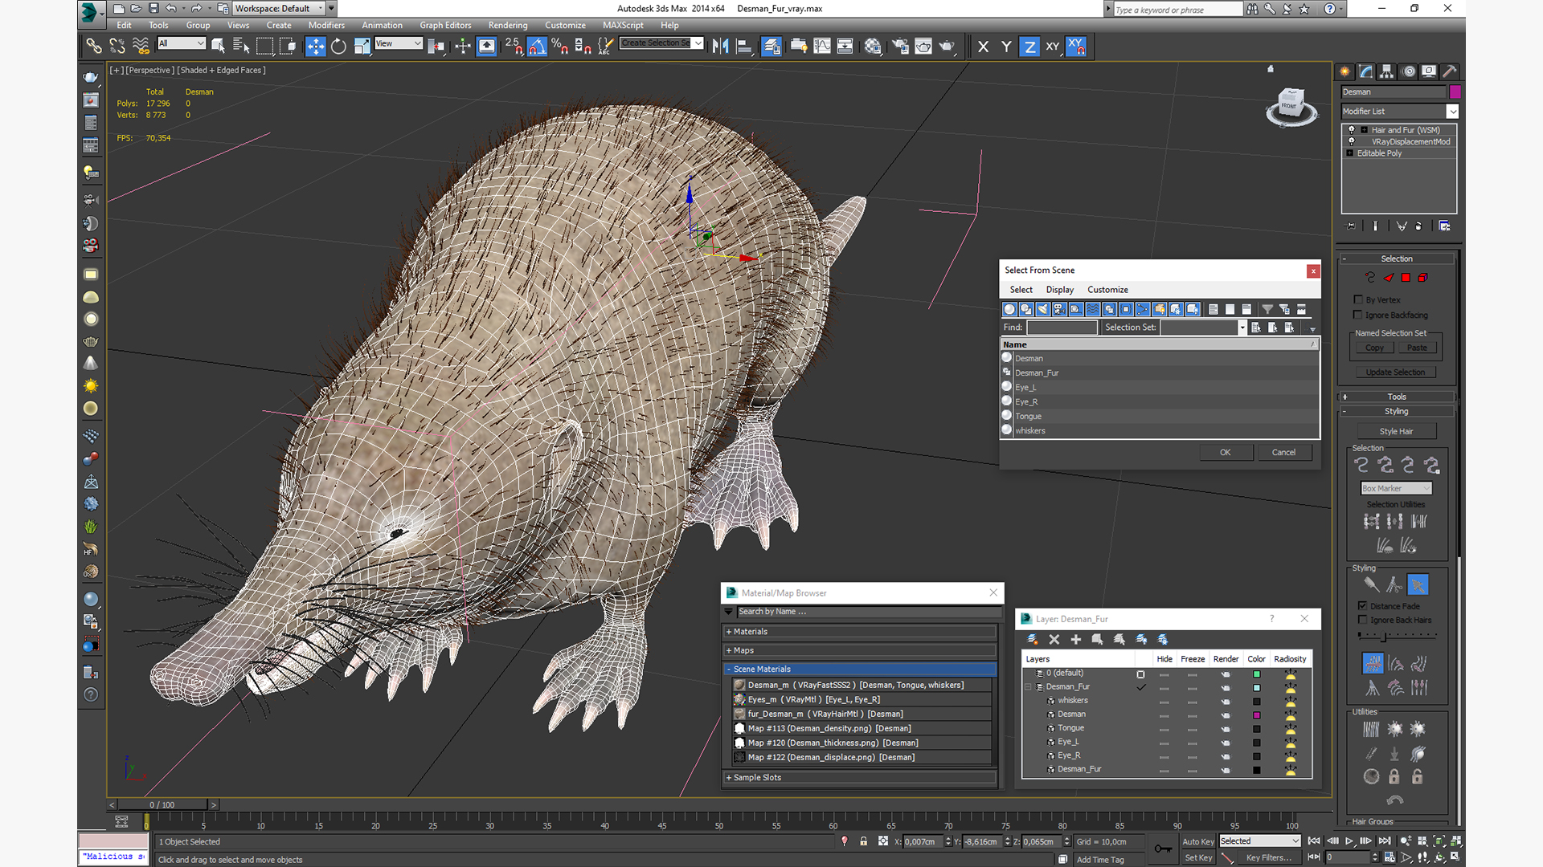Toggle the Percent Snap icon
The image size is (1543, 867).
[x=560, y=47]
